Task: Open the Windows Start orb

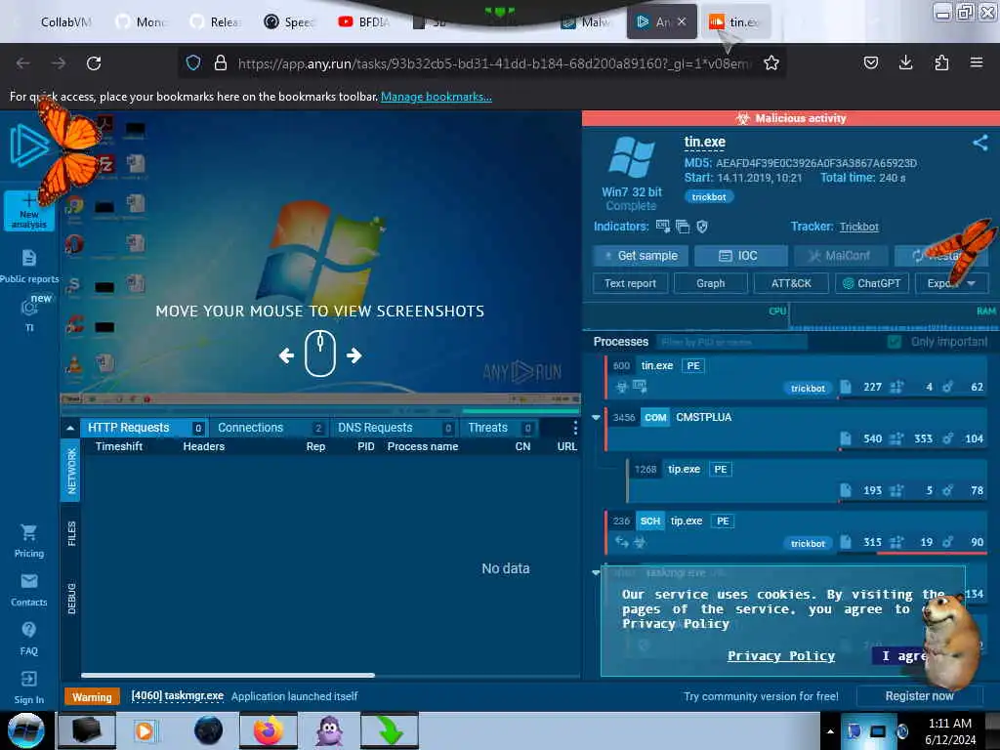Action: pyautogui.click(x=26, y=730)
